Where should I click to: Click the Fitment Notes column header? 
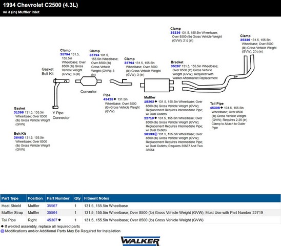[182, 198]
